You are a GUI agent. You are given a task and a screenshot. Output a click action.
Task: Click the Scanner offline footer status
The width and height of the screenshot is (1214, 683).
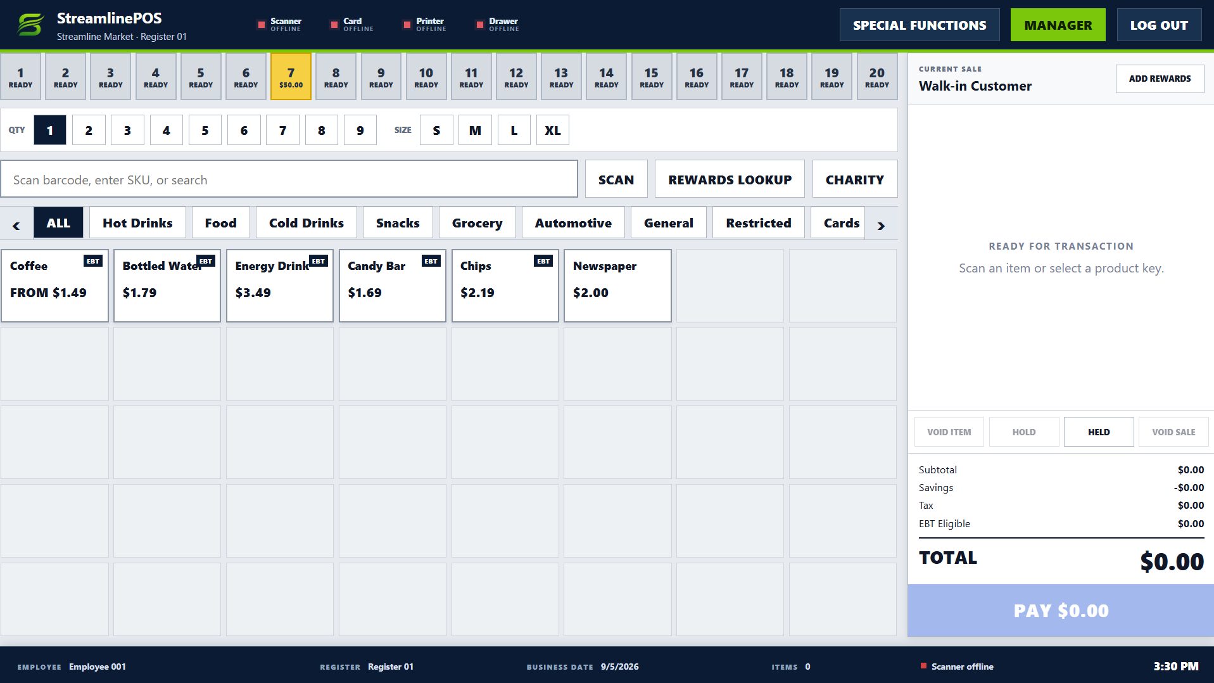coord(957,667)
